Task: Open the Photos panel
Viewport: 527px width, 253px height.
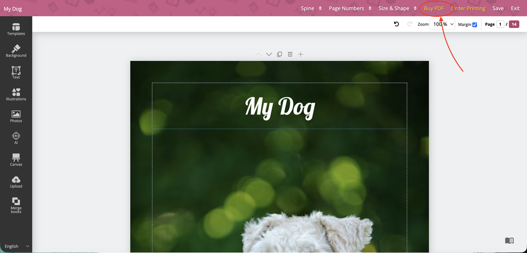Action: coord(16,116)
